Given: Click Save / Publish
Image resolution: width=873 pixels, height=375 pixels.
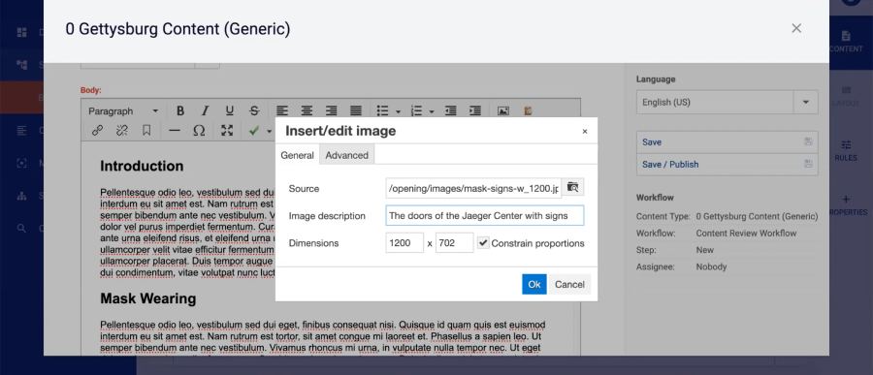Looking at the screenshot, I should tap(727, 164).
